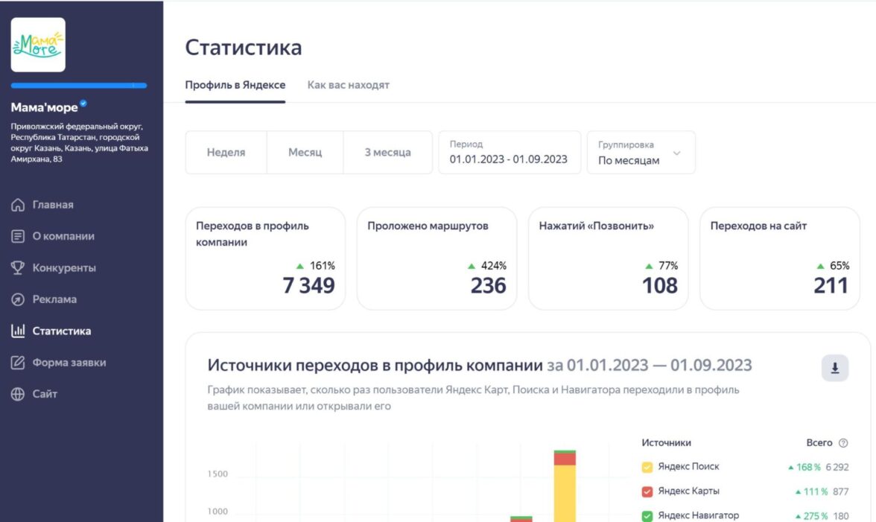This screenshot has width=876, height=522.
Task: Click the Нажатий «Позвонить» card
Action: [x=609, y=258]
